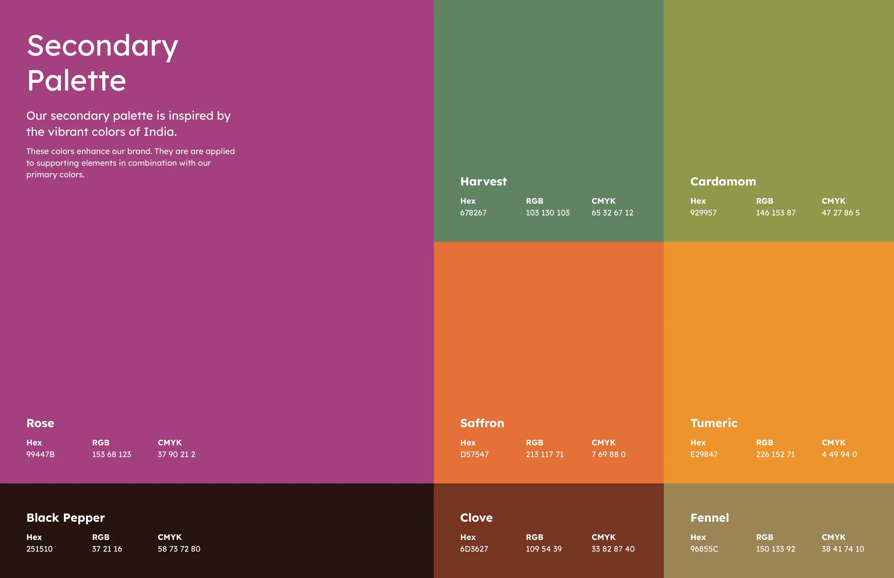Select Fennel hex value 96855C
The height and width of the screenshot is (578, 894).
pos(704,549)
